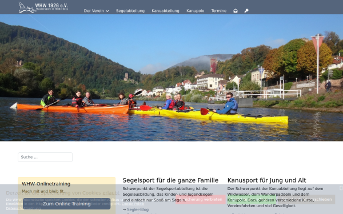Click into the Suche search field
This screenshot has height=214, width=343.
pyautogui.click(x=45, y=157)
